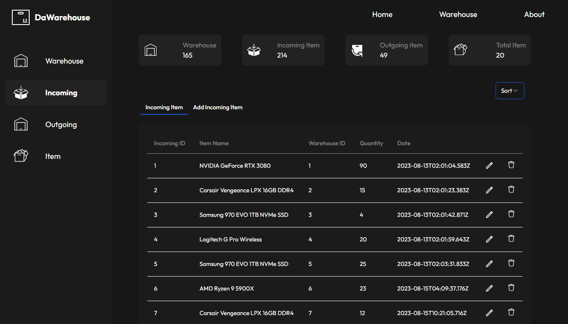
Task: Click Warehouse link in top navigation
Action: pyautogui.click(x=458, y=14)
